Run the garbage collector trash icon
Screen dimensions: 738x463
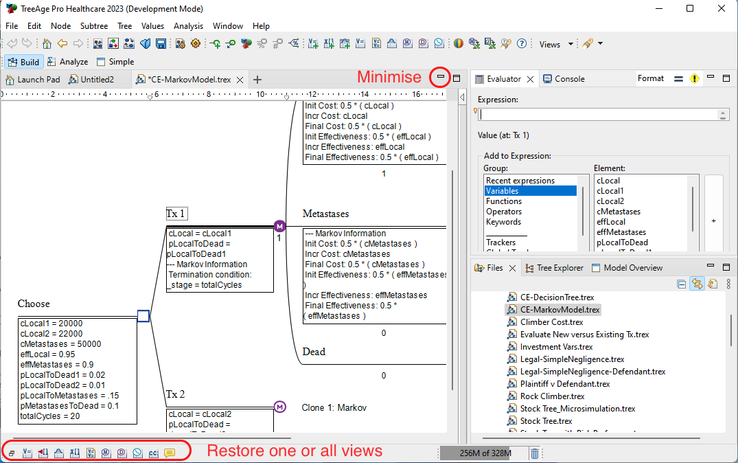click(535, 453)
